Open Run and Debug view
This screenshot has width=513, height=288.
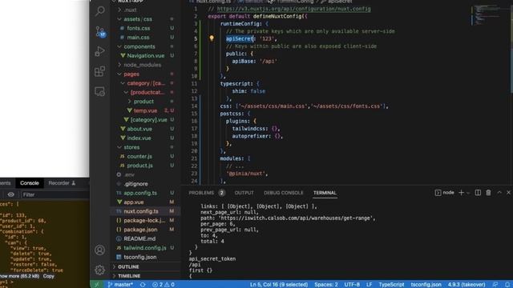tap(99, 51)
